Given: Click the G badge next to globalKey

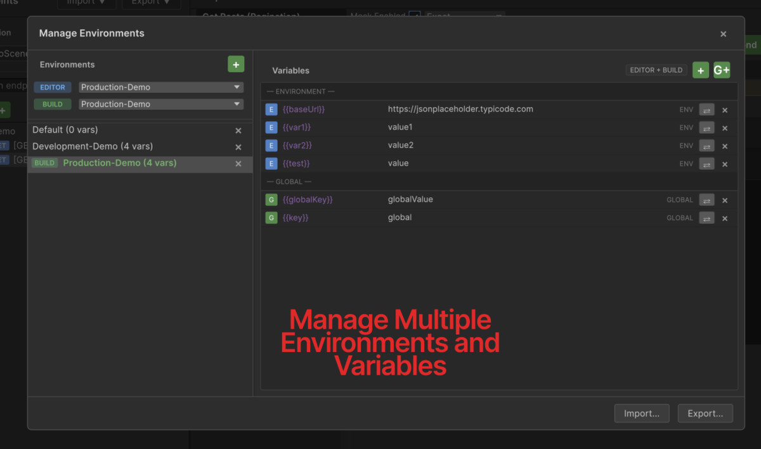Looking at the screenshot, I should (x=271, y=200).
